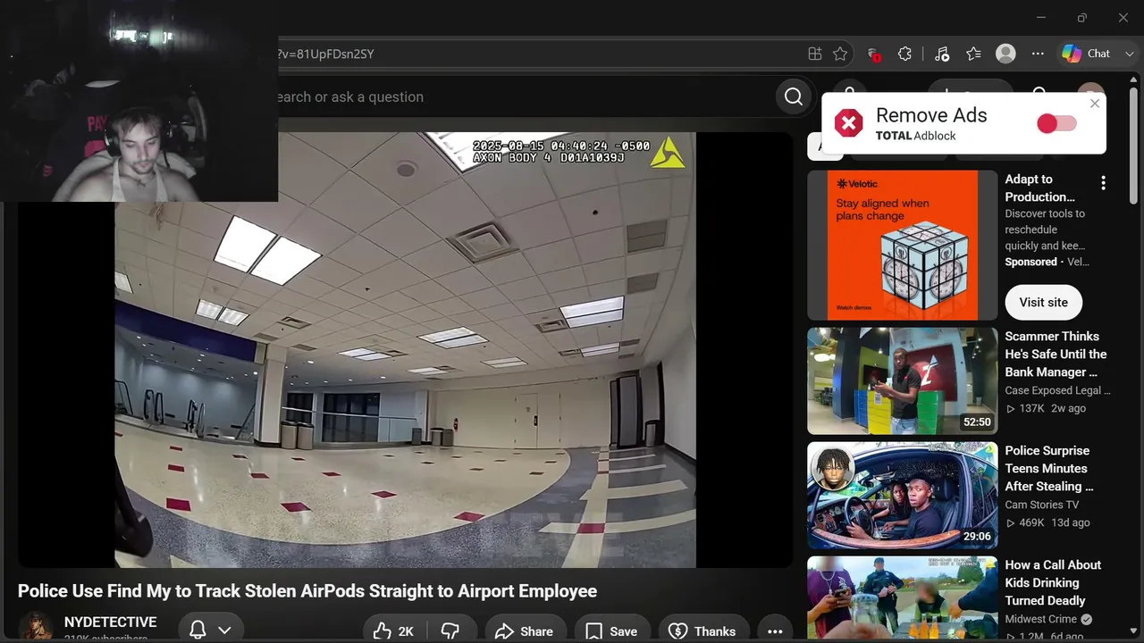1144x643 pixels.
Task: Open the Case Exposed Legal channel name
Action: 1057,390
